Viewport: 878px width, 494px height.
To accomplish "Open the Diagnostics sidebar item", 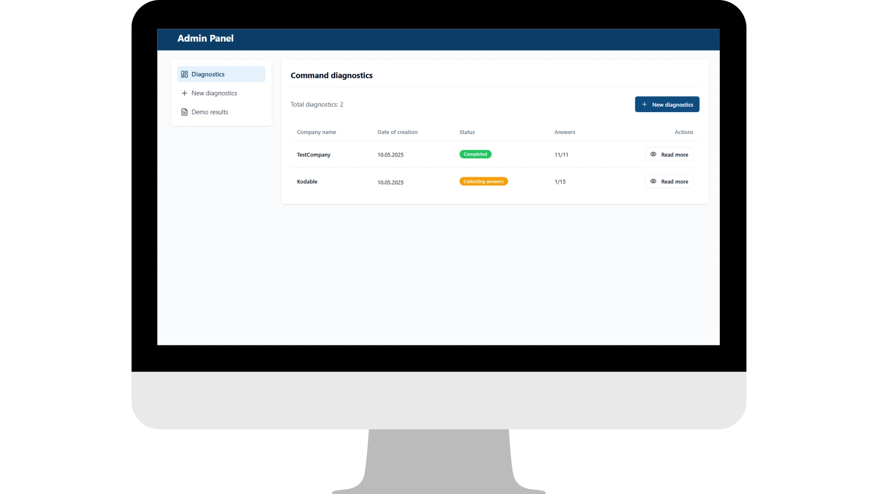I will click(221, 74).
